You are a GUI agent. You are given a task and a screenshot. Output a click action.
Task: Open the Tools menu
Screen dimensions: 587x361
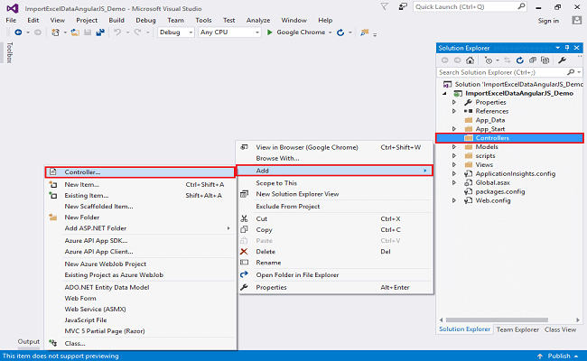(x=203, y=20)
